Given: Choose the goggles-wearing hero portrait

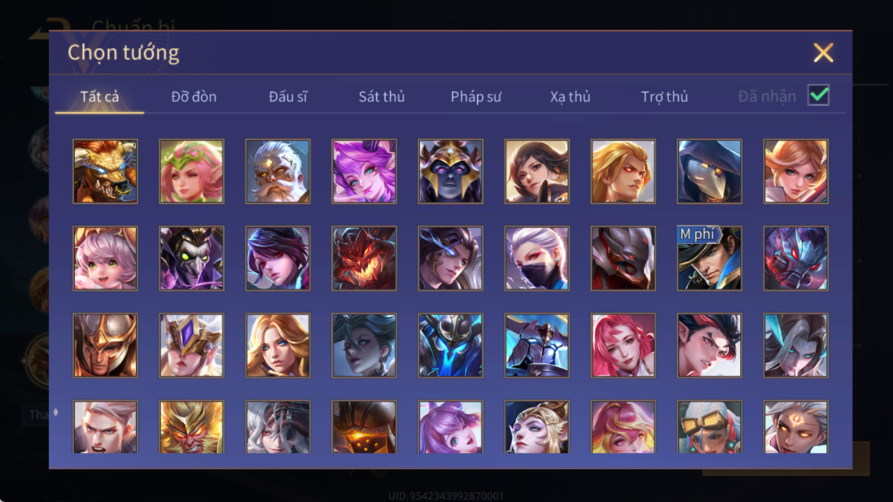Looking at the screenshot, I should click(x=709, y=427).
